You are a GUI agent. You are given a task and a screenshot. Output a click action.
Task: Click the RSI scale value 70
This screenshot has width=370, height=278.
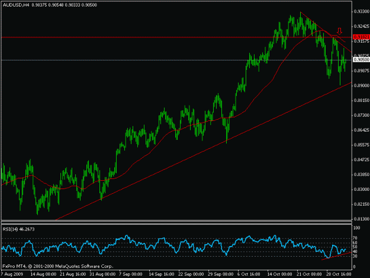coord(356,238)
